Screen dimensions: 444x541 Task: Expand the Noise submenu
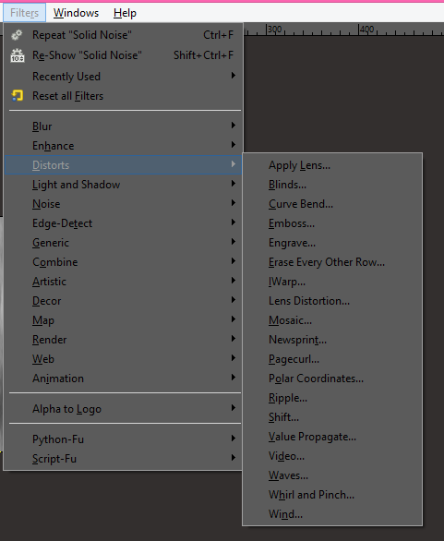pos(123,203)
